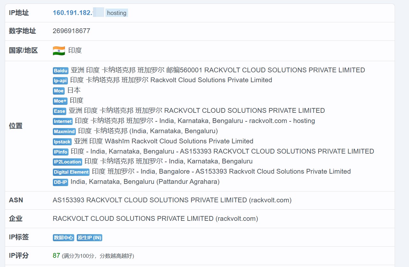Click the IP2Location source badge
The height and width of the screenshot is (267, 409).
tap(68, 162)
